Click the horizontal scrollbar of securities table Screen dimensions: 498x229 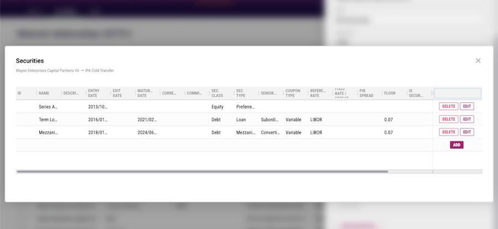pos(203,171)
